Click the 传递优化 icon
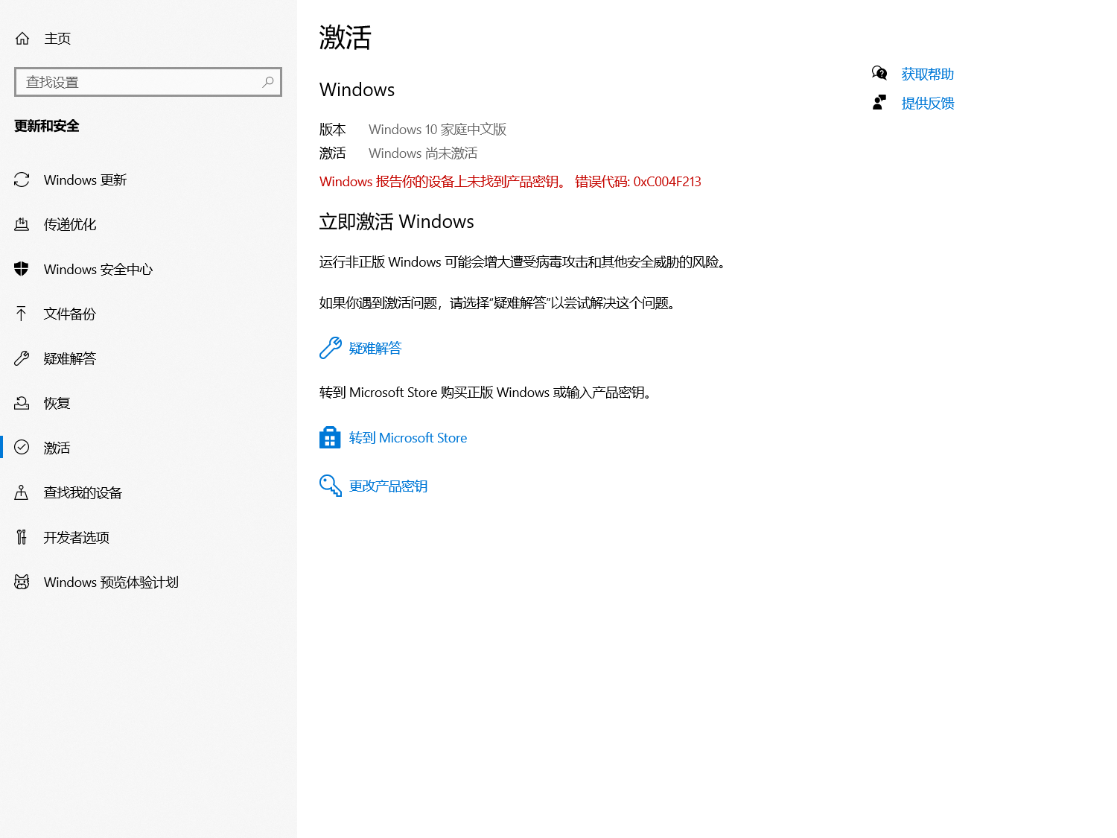The height and width of the screenshot is (838, 1117). (22, 224)
